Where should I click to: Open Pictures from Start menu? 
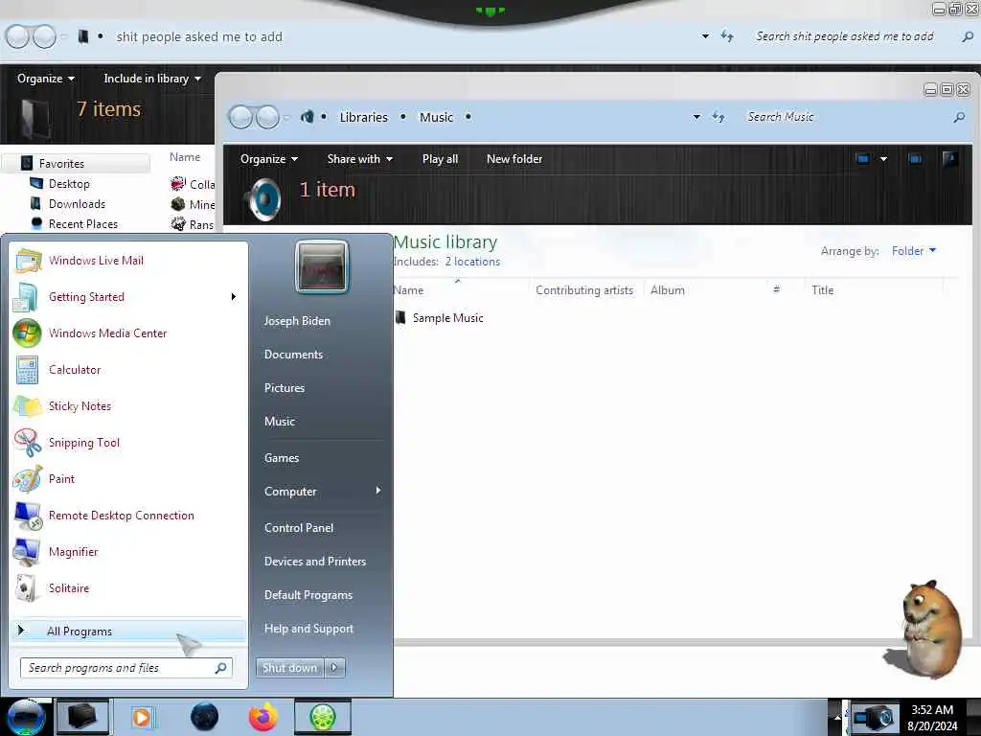285,388
